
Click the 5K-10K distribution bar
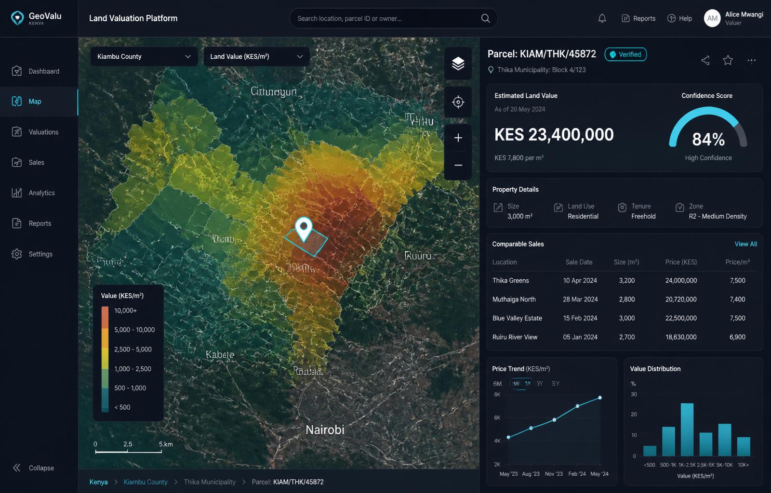pyautogui.click(x=725, y=440)
